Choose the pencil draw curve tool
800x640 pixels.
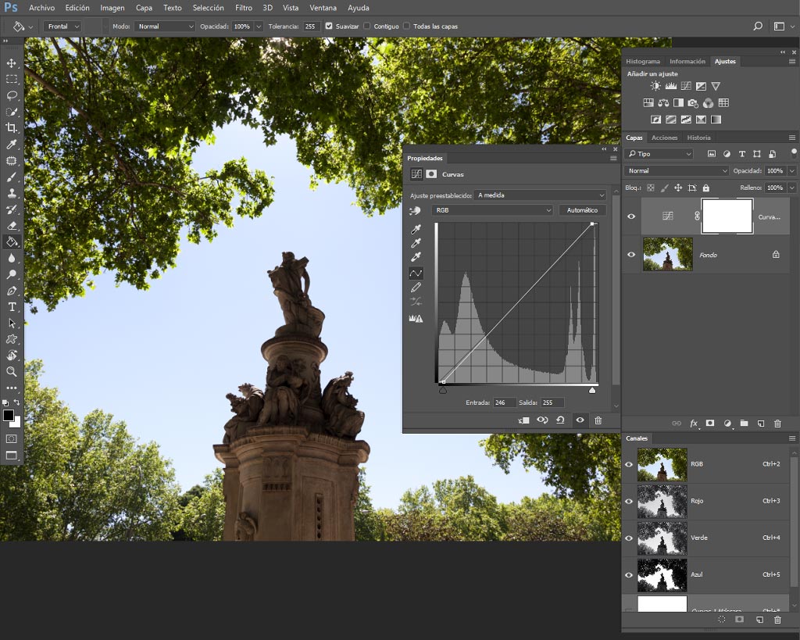(x=416, y=288)
